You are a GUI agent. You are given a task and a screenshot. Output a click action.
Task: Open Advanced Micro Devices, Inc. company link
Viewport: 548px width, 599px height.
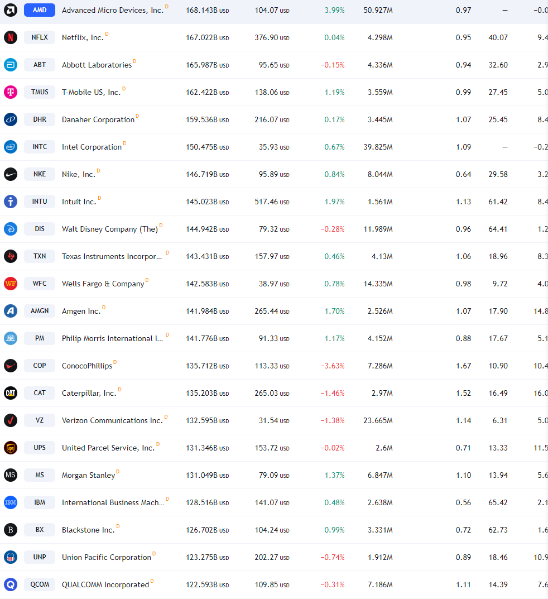(x=113, y=10)
